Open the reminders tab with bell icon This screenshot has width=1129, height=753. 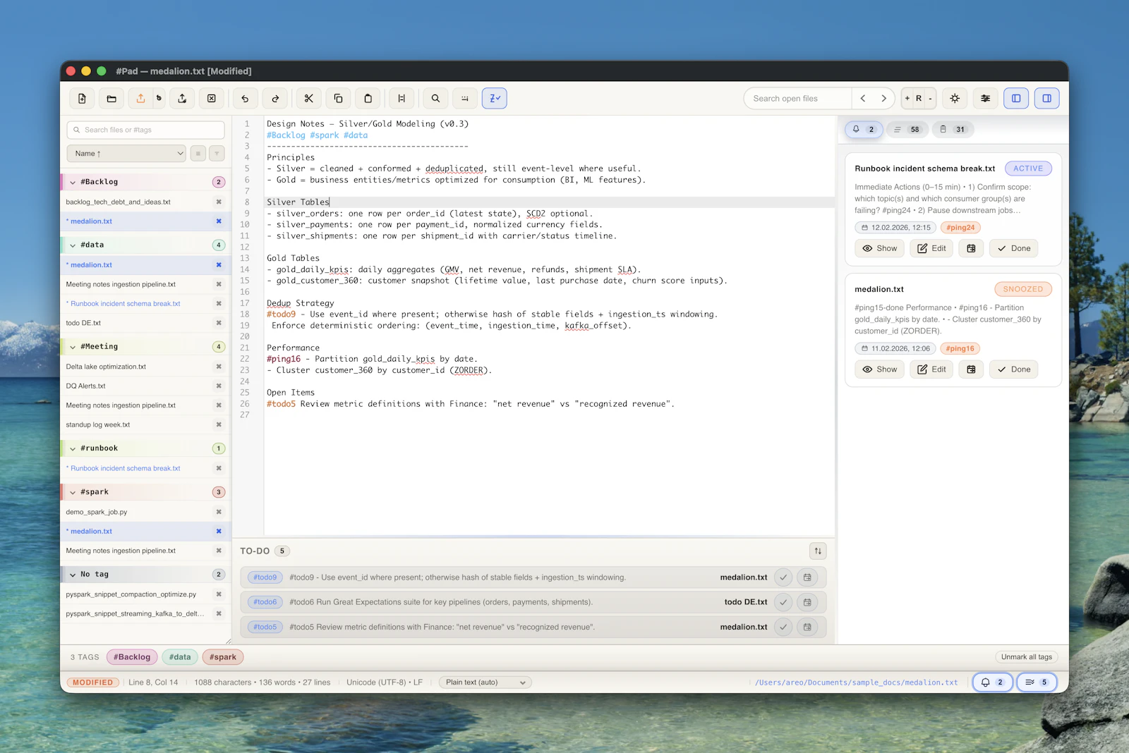(864, 130)
